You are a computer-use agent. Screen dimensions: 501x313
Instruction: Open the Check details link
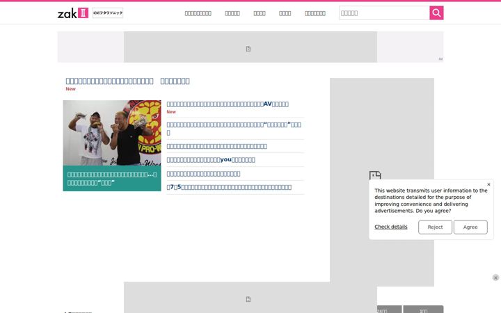click(391, 227)
